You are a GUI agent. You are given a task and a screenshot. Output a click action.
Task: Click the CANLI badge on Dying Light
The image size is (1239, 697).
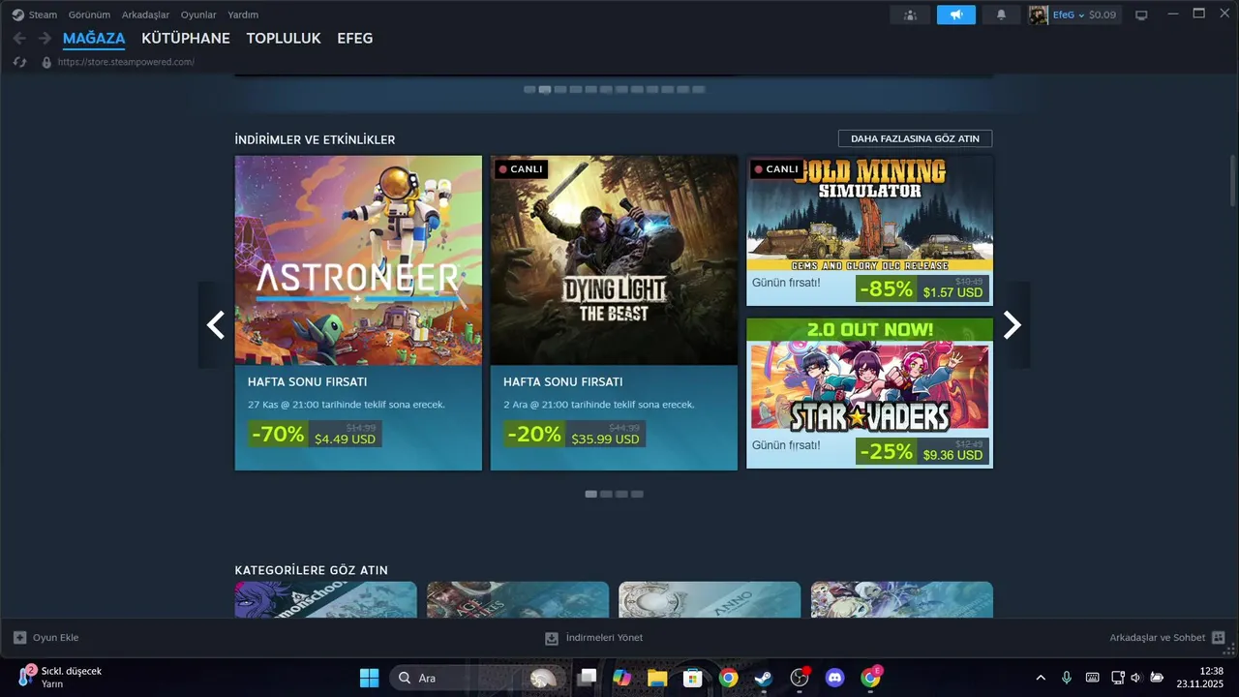tap(521, 169)
